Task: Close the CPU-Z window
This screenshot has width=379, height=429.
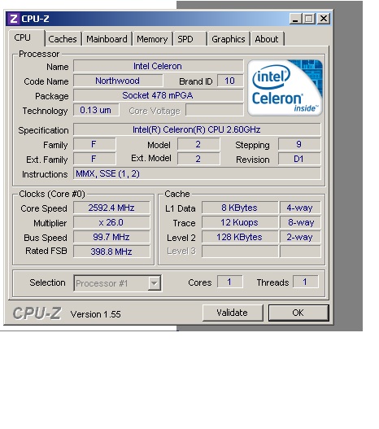Action: tap(324, 19)
